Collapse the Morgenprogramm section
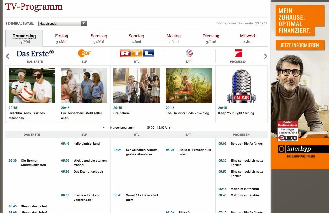Viewport: 329px width, 213px height. pyautogui.click(x=103, y=127)
